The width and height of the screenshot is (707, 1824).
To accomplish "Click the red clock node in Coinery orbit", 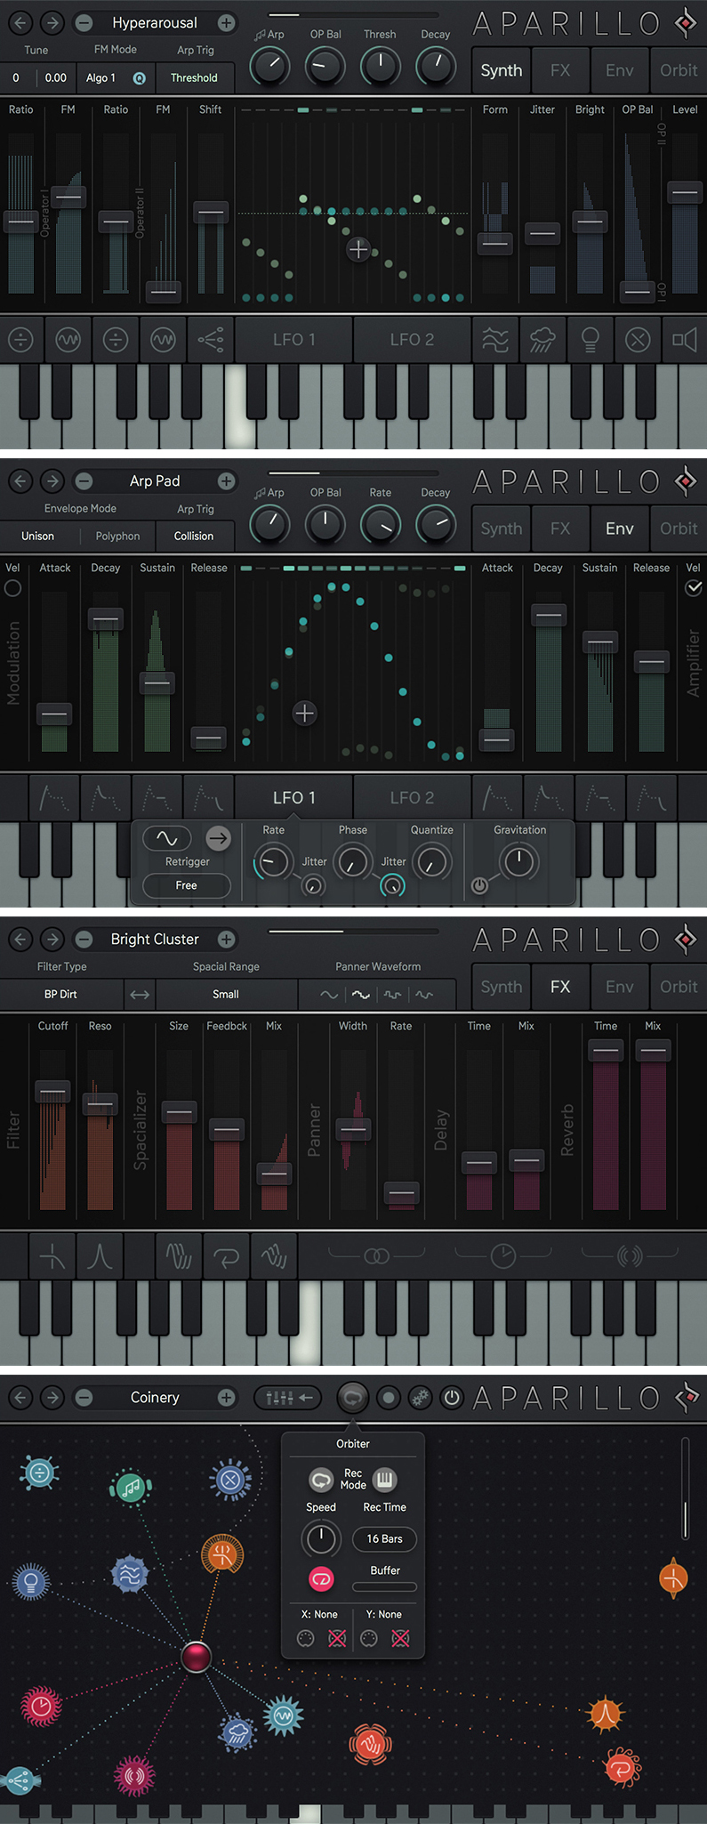I will [41, 1706].
